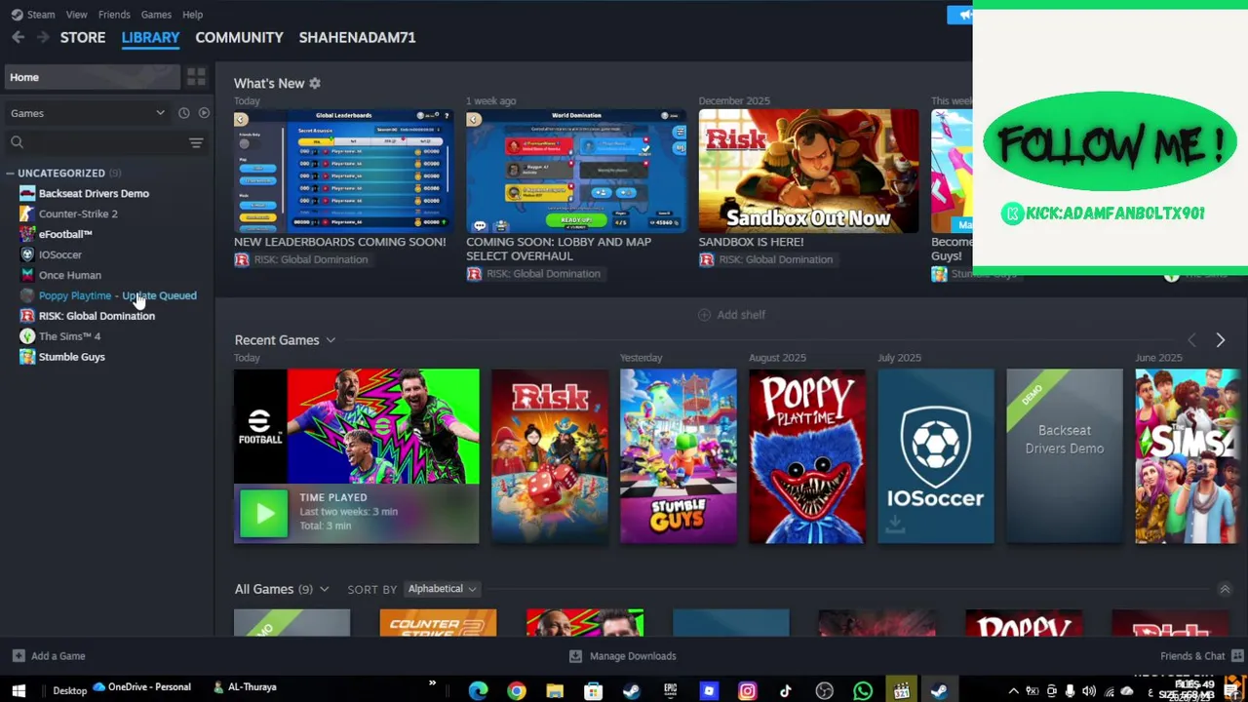This screenshot has width=1248, height=702.
Task: Open advanced filter options icon
Action: 196,143
